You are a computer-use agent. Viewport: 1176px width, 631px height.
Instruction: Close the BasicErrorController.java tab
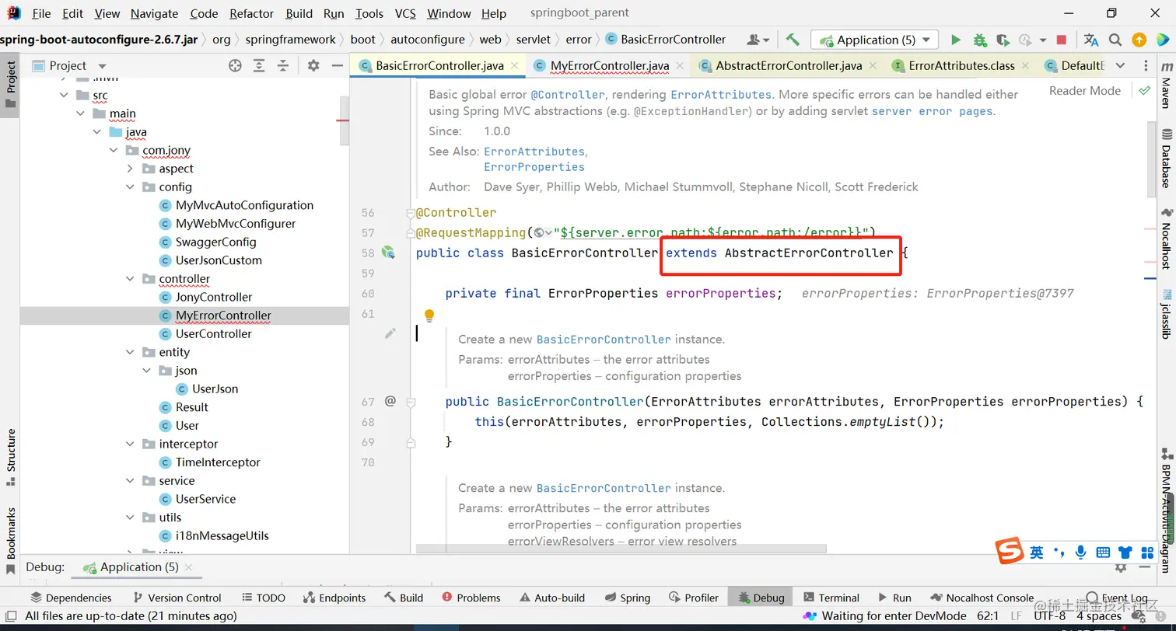pyautogui.click(x=515, y=66)
